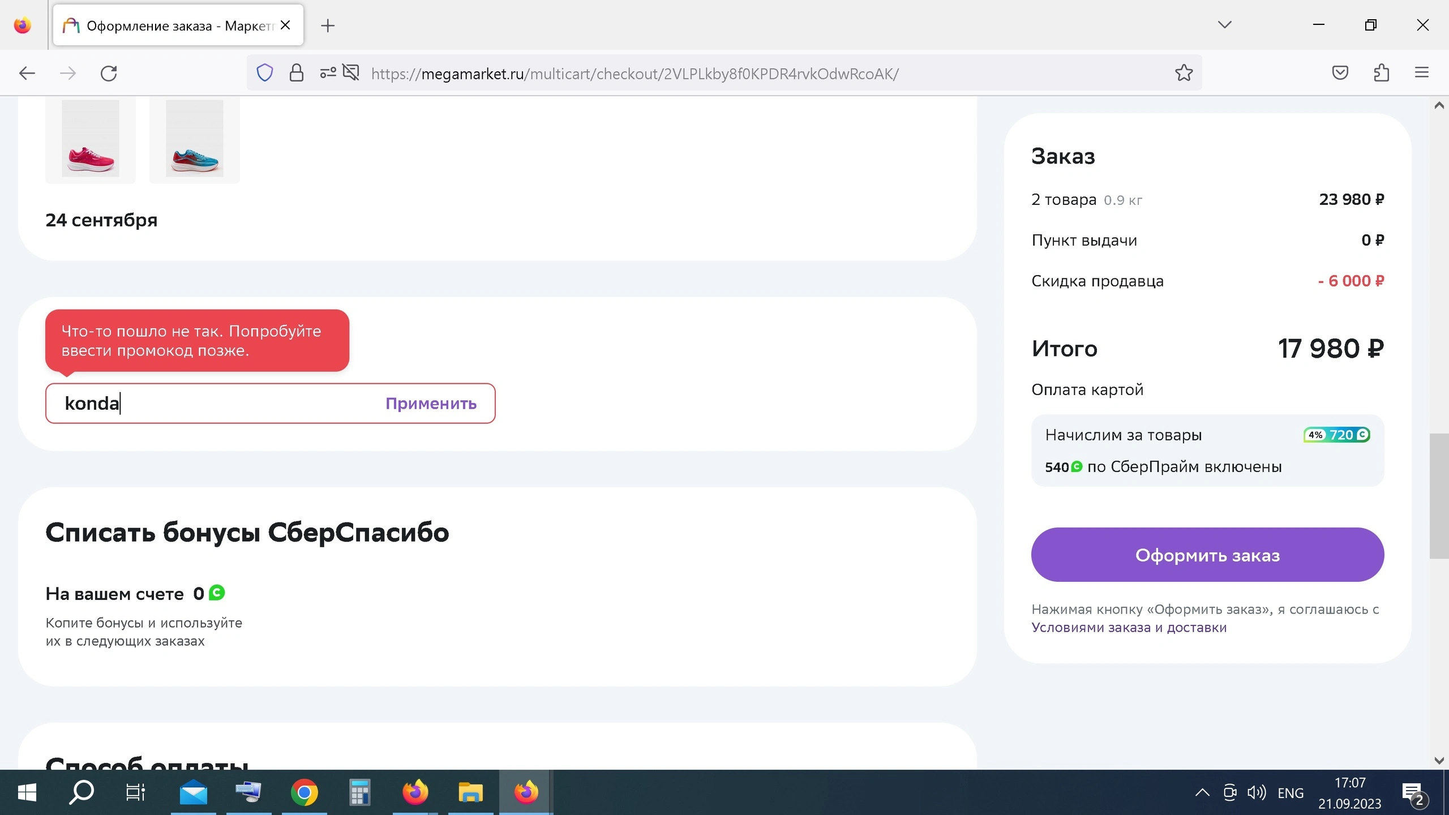Switch to the first Firefox taskbar icon
This screenshot has width=1449, height=815.
pos(415,792)
